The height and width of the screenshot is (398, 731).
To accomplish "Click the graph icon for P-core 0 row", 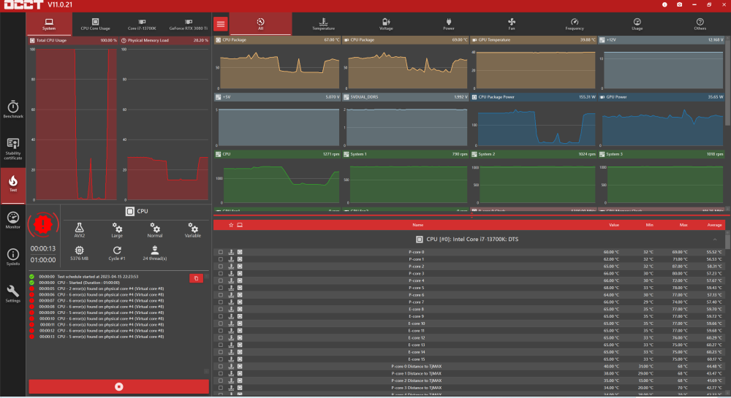I will pyautogui.click(x=231, y=252).
